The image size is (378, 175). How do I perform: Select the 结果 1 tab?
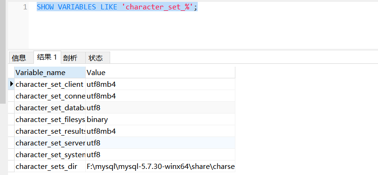47,57
